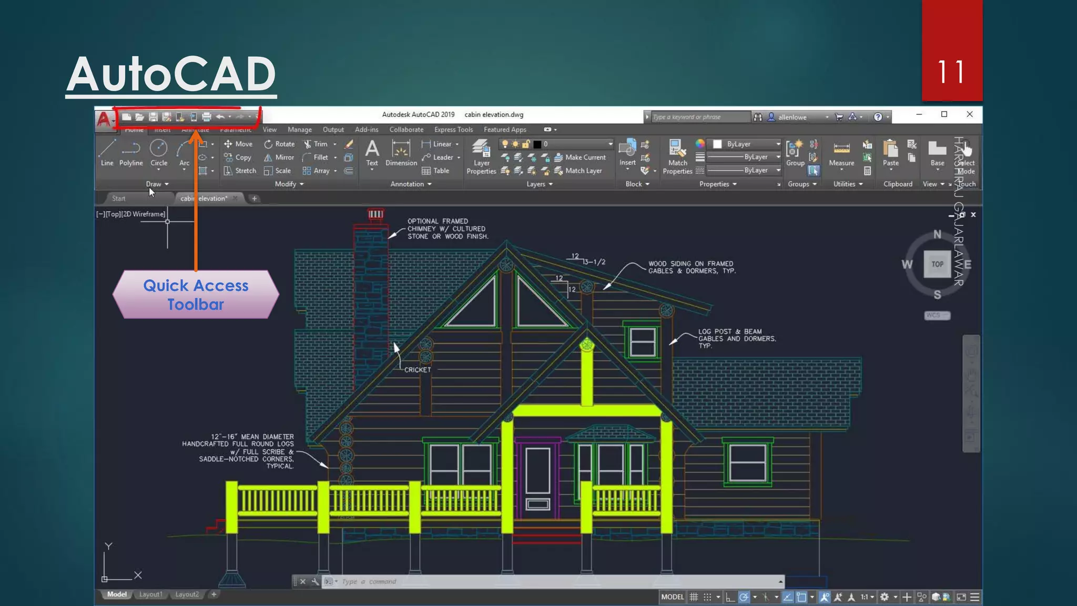Viewport: 1077px width, 606px height.
Task: Click the Undo arrow in Quick Access toolbar
Action: pyautogui.click(x=220, y=117)
